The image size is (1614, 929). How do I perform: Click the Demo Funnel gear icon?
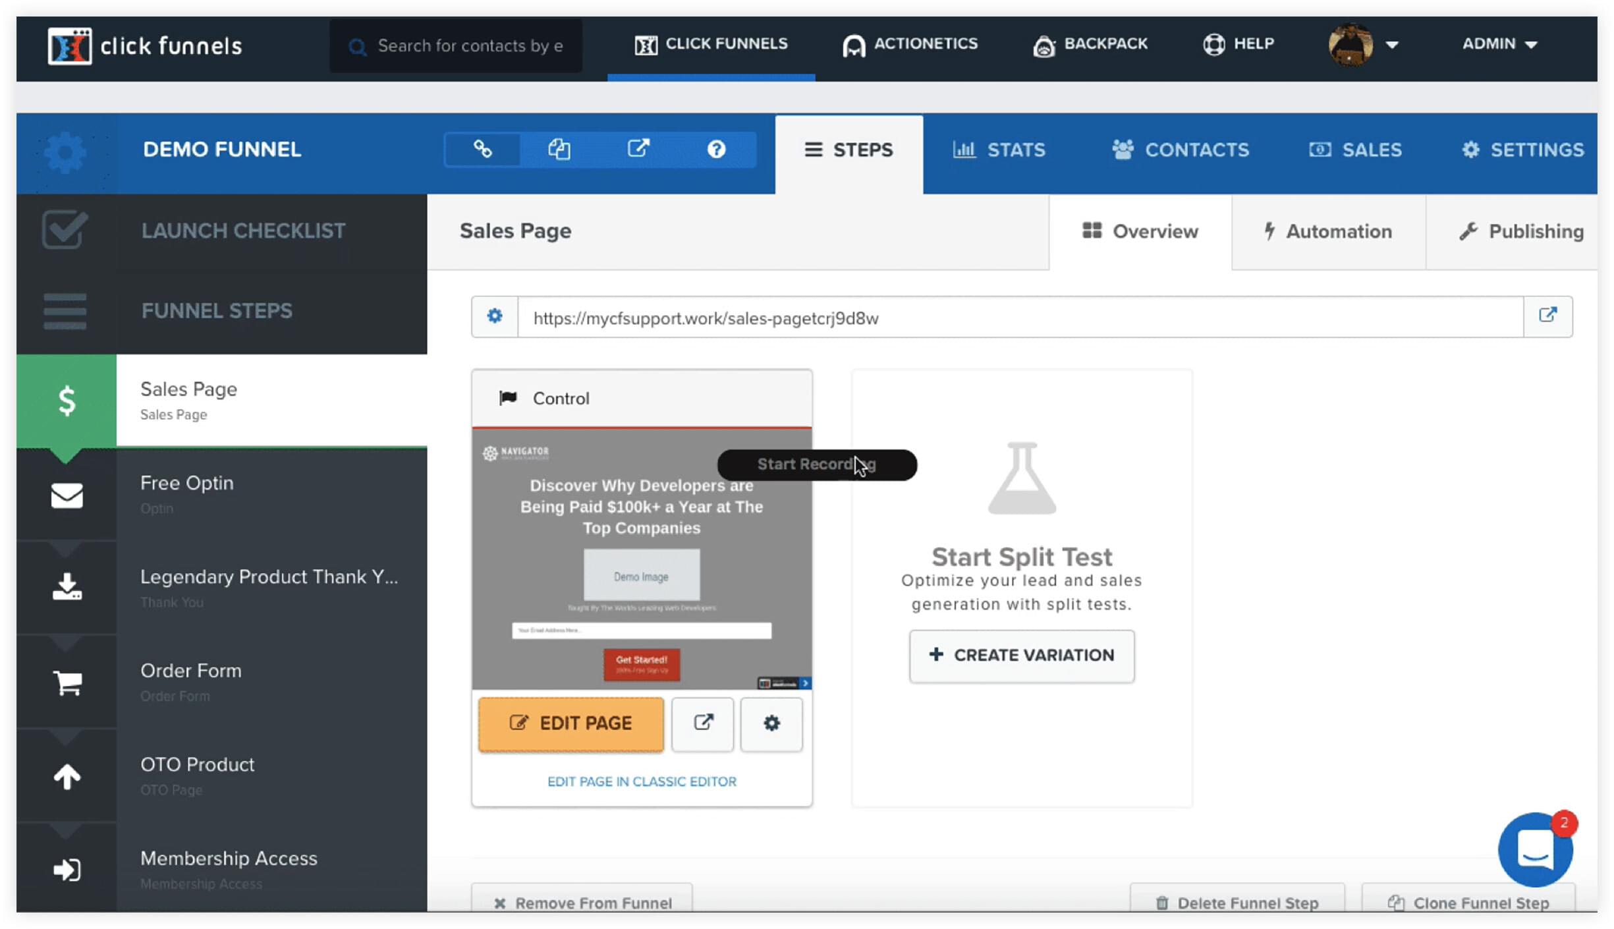pyautogui.click(x=65, y=153)
